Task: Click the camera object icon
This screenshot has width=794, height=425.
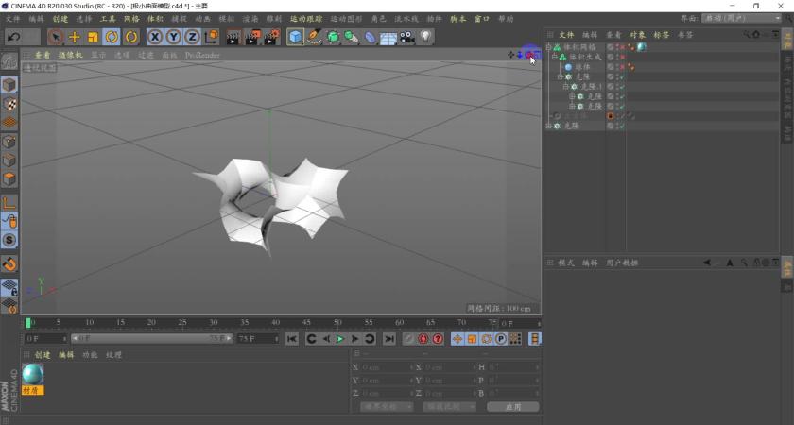Action: pyautogui.click(x=406, y=37)
